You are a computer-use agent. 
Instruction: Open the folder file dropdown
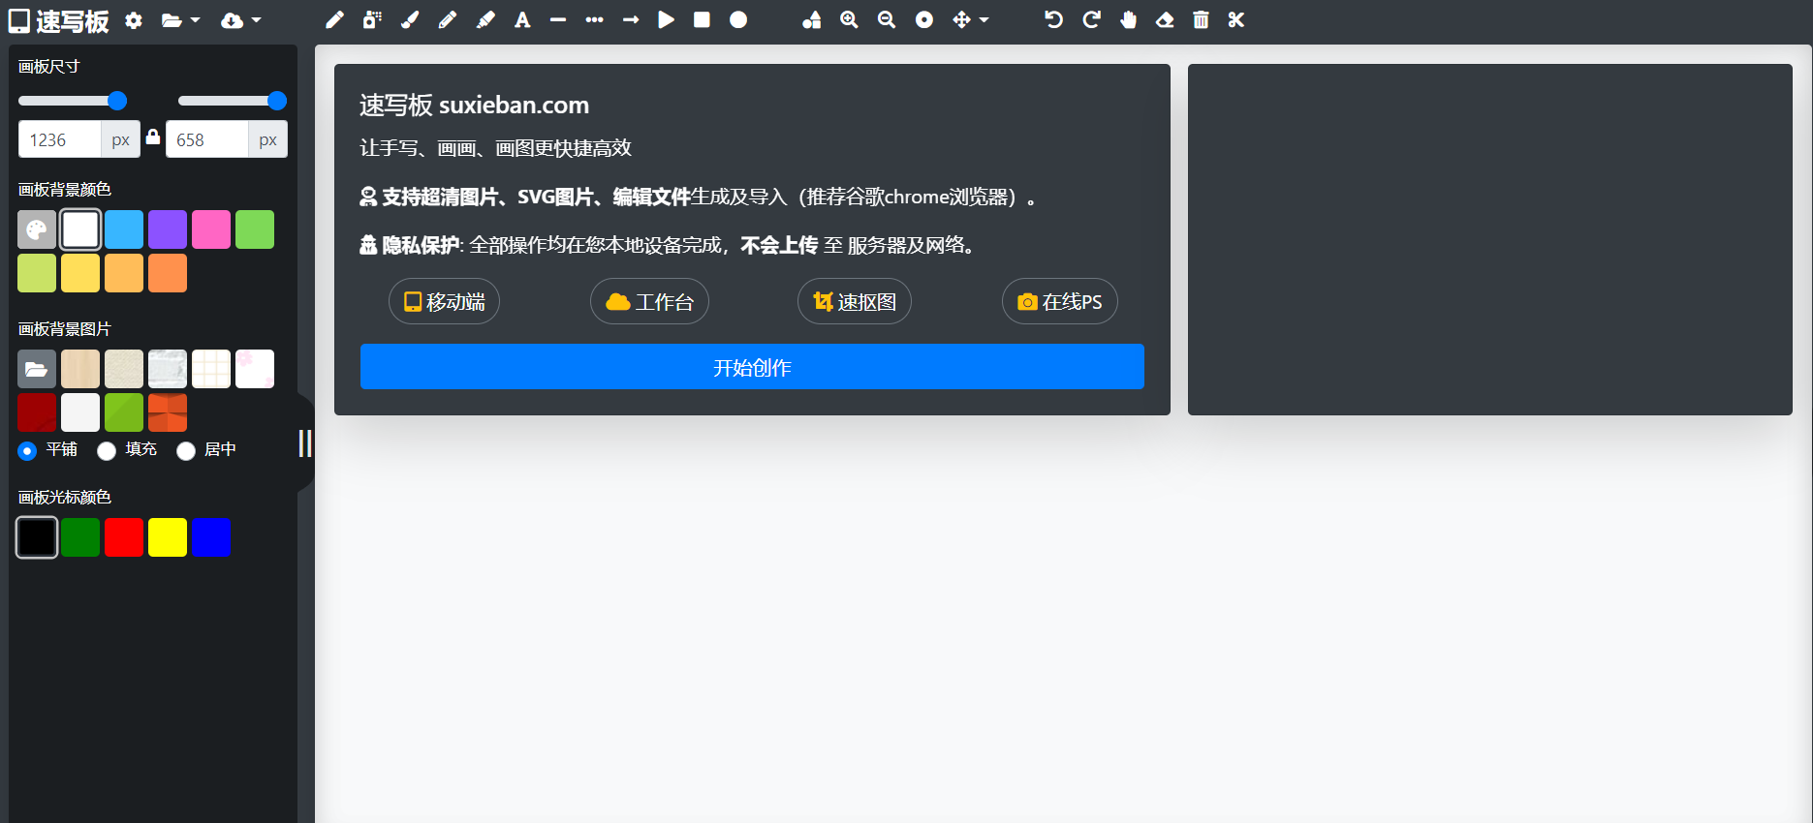pos(180,20)
